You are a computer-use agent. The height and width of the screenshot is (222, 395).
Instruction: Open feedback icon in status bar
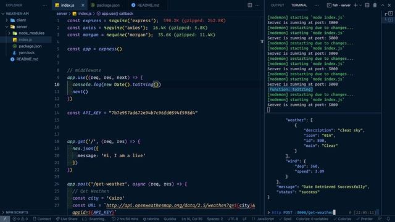click(x=380, y=219)
